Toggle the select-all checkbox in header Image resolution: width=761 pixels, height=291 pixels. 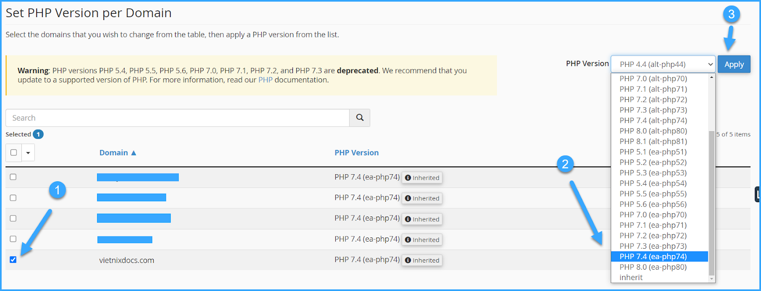[x=13, y=152]
